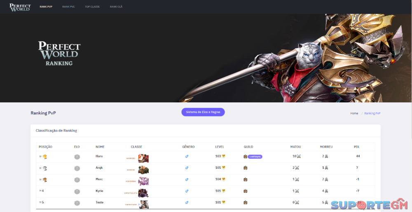Click the male gender icon in Merc's row
Screen dimensions: 412x212
tap(187, 179)
